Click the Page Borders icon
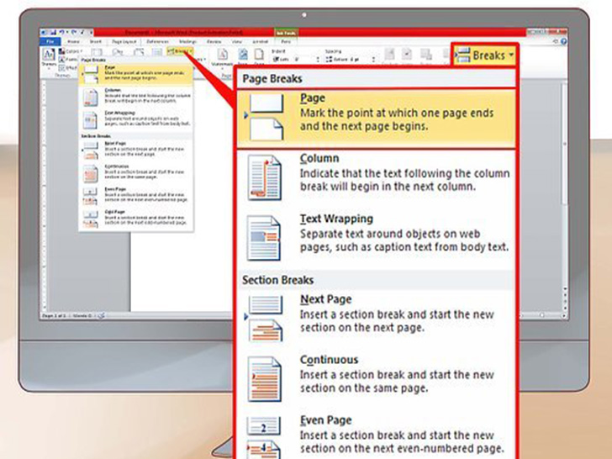Screen dimensions: 612x459 click(x=259, y=56)
